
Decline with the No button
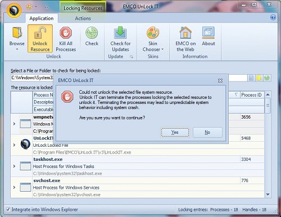(x=207, y=132)
